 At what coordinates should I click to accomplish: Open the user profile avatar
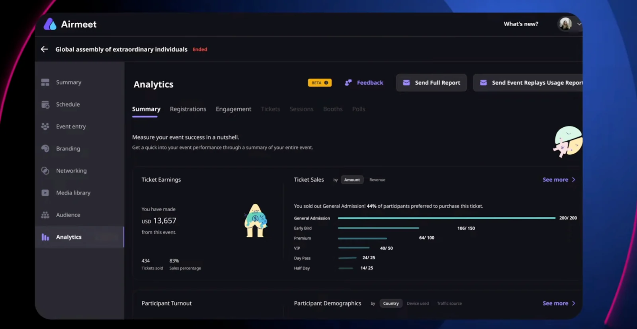point(565,24)
